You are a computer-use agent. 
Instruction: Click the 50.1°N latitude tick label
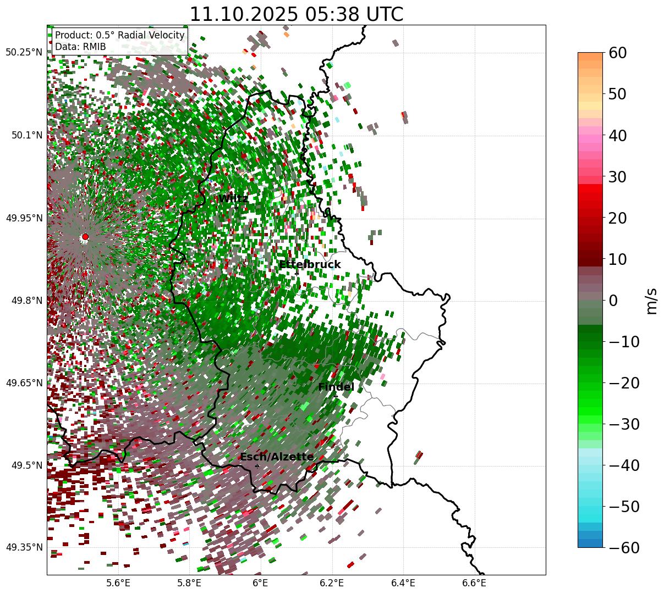pyautogui.click(x=27, y=135)
